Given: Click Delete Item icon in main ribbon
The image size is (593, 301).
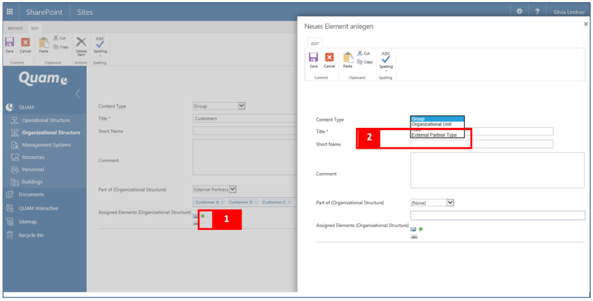Looking at the screenshot, I should (x=82, y=46).
